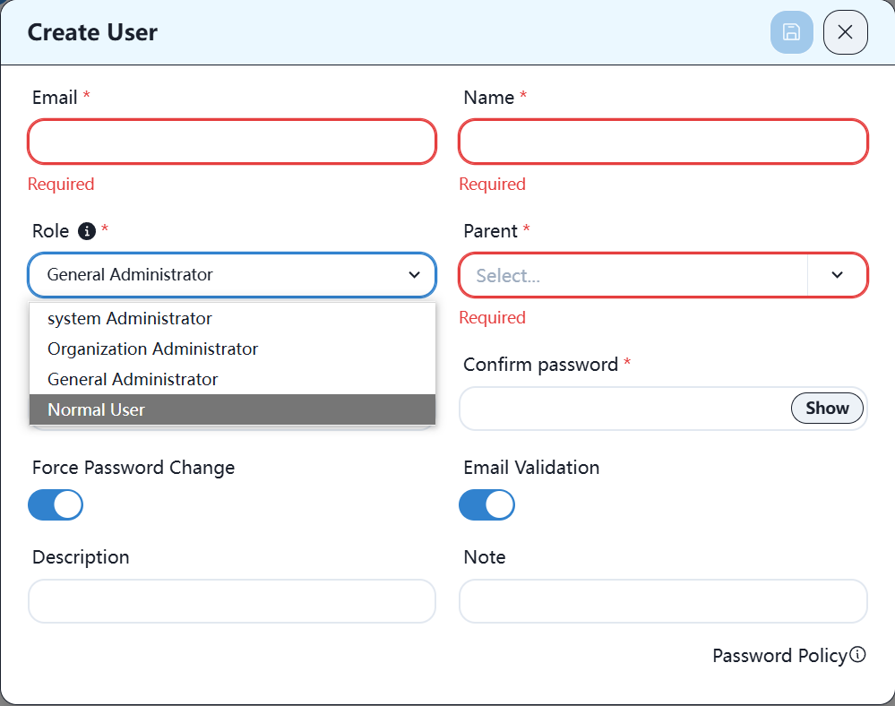Disable the Email Validation switch
This screenshot has width=895, height=706.
pos(486,504)
